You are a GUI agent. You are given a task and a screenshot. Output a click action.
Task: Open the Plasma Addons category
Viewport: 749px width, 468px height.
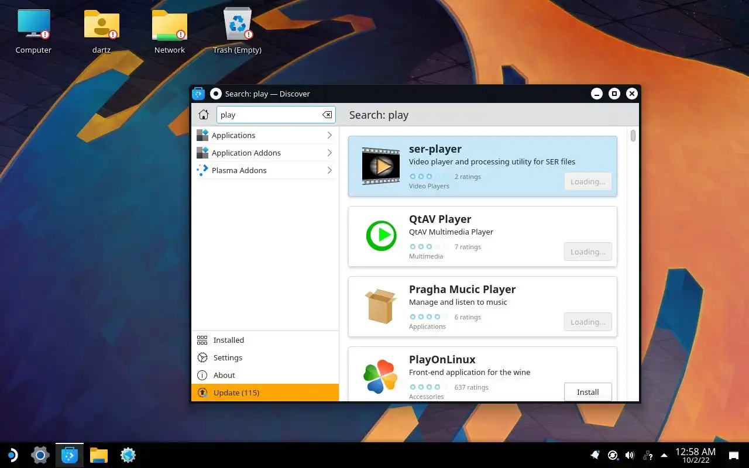(x=265, y=170)
